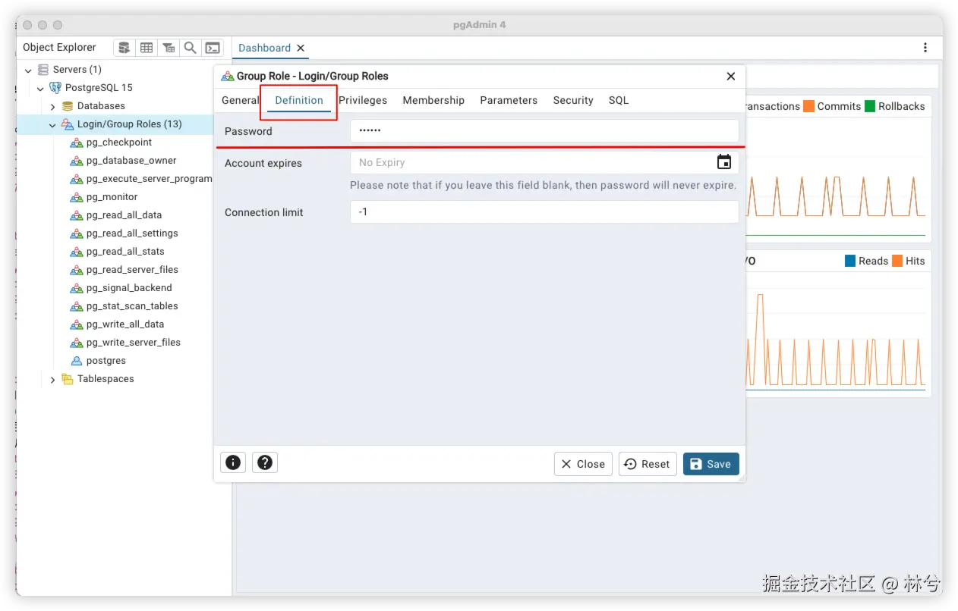958x611 pixels.
Task: Click the pg_stat_scan_tables role icon
Action: coord(77,306)
